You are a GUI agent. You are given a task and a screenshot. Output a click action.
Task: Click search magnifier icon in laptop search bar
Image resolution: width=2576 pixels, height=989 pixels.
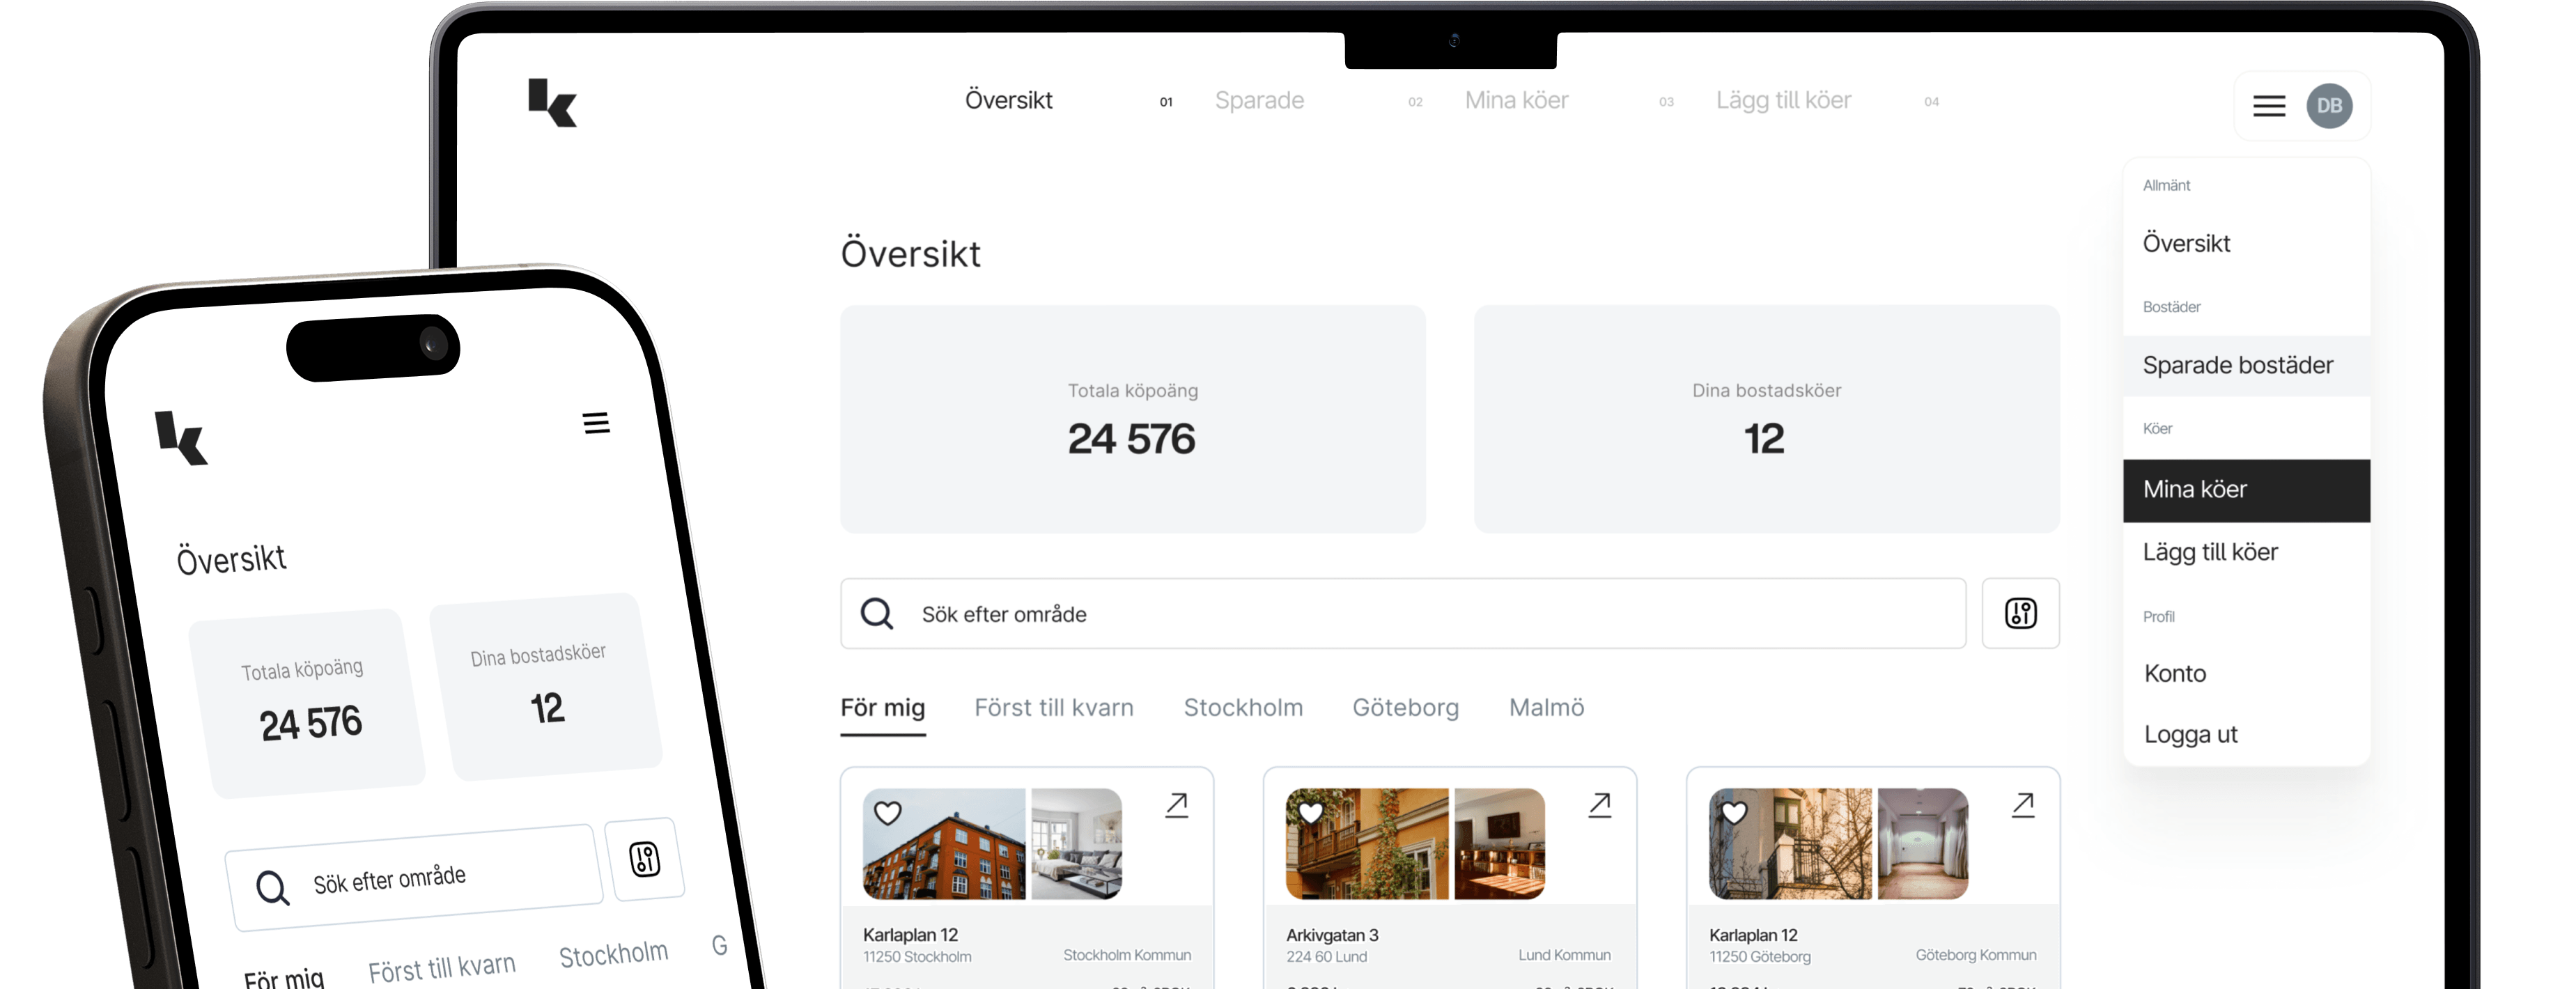(x=877, y=613)
